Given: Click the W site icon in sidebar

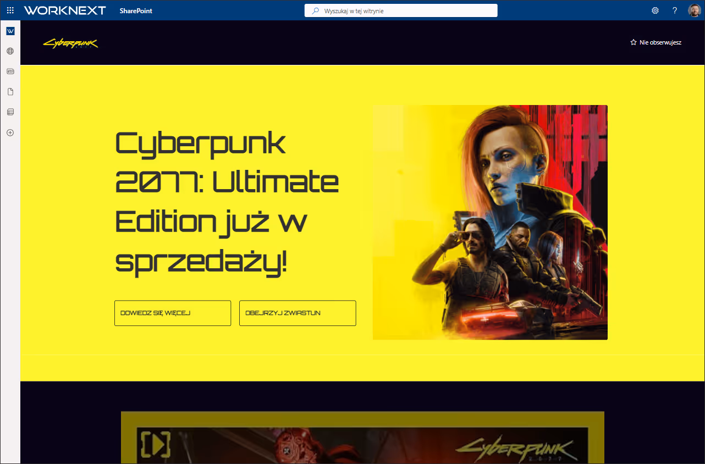Looking at the screenshot, I should [10, 31].
